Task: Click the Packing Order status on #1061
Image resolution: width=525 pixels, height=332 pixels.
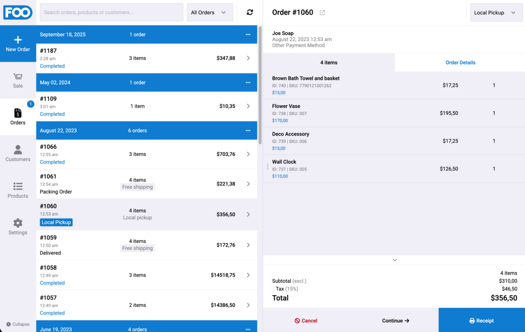Action: 56,191
